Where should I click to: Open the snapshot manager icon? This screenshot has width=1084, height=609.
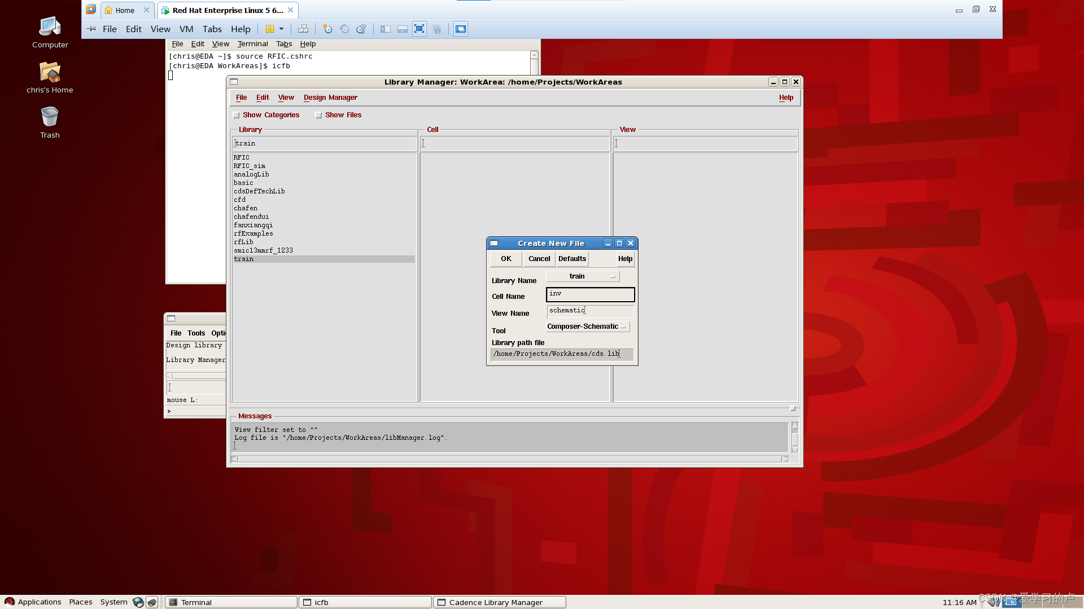(361, 29)
